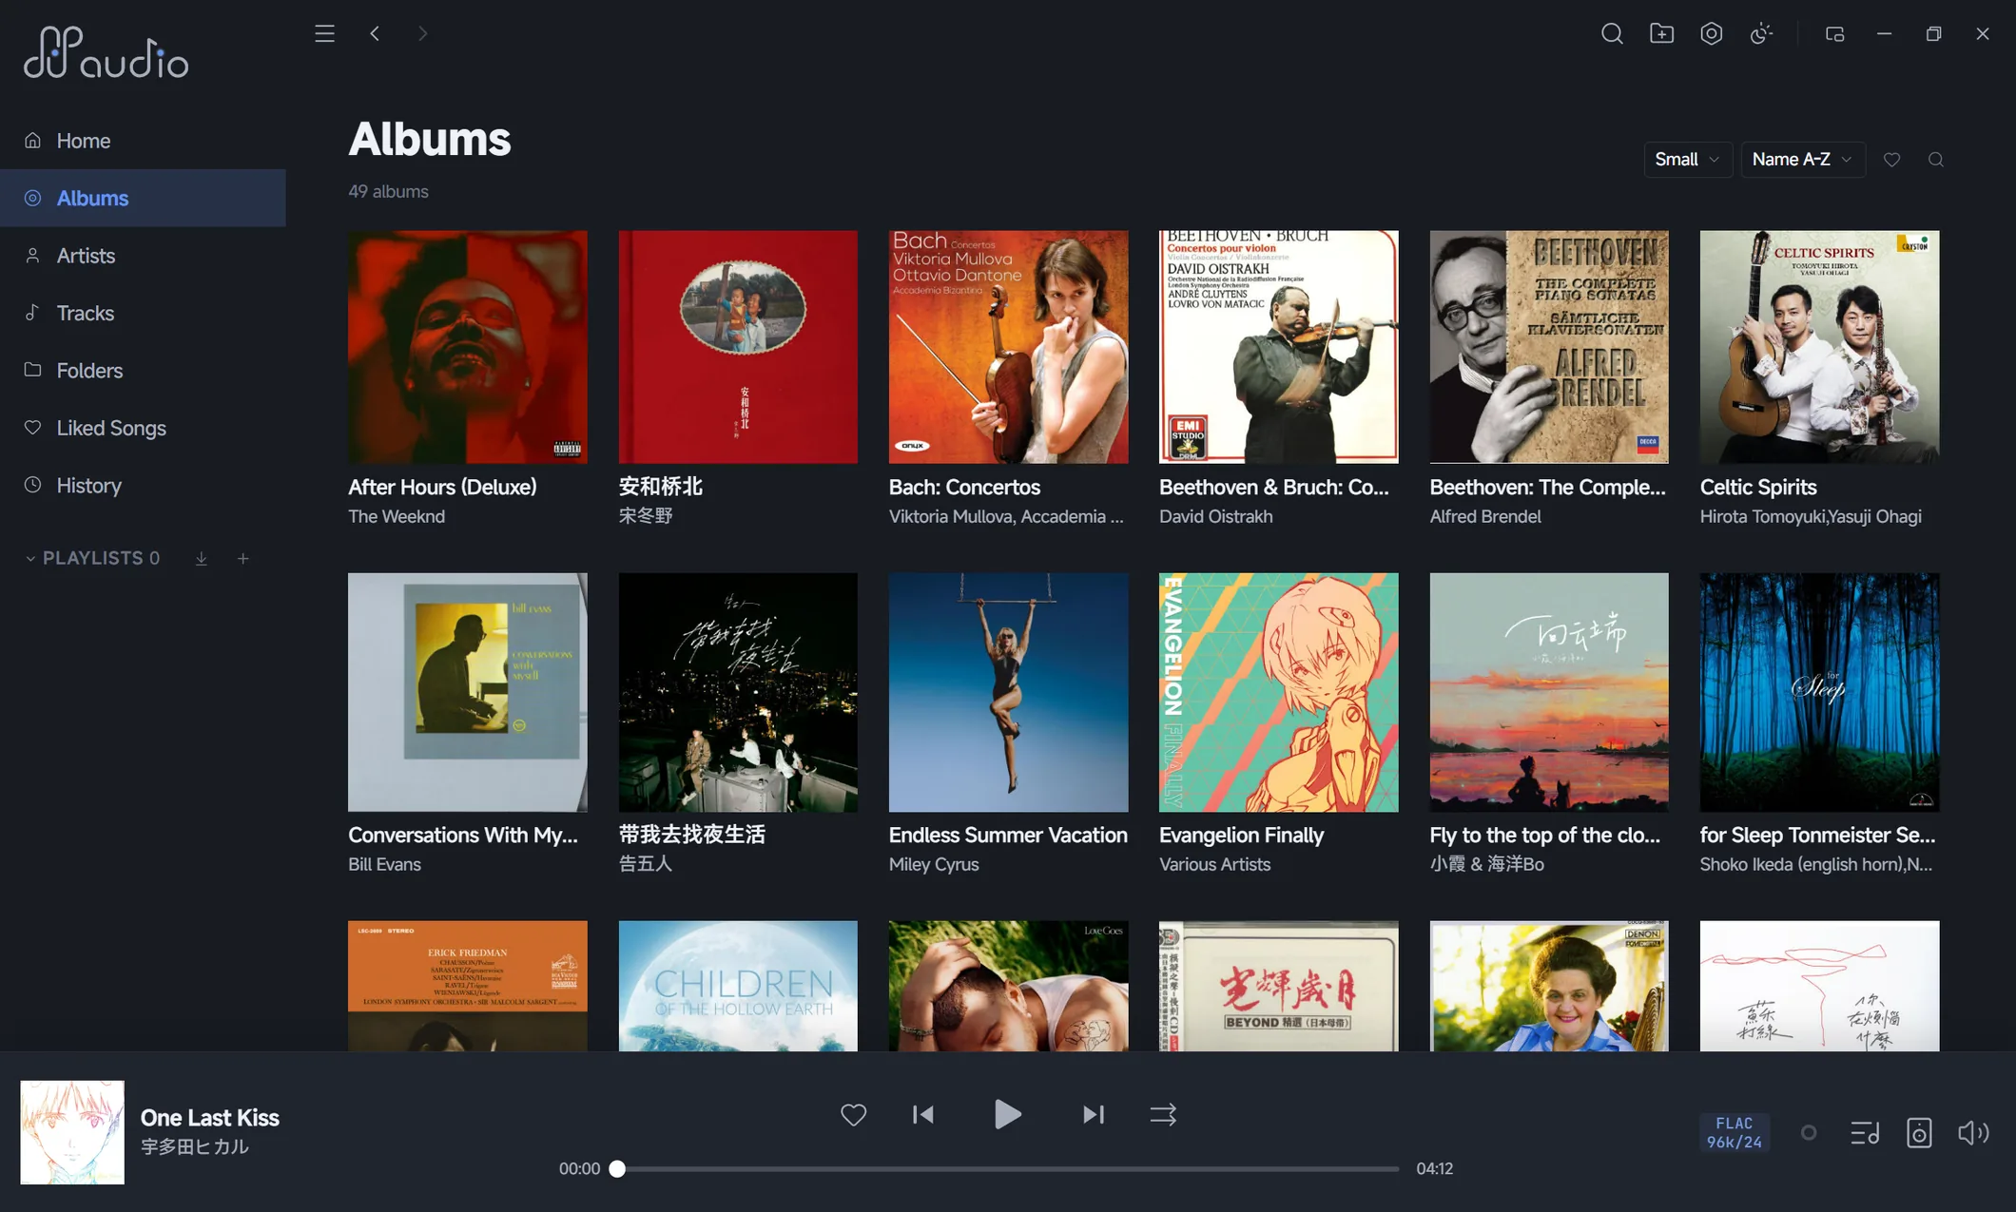The height and width of the screenshot is (1212, 2016).
Task: Click the Celtic Spirits album title
Action: point(1758,487)
